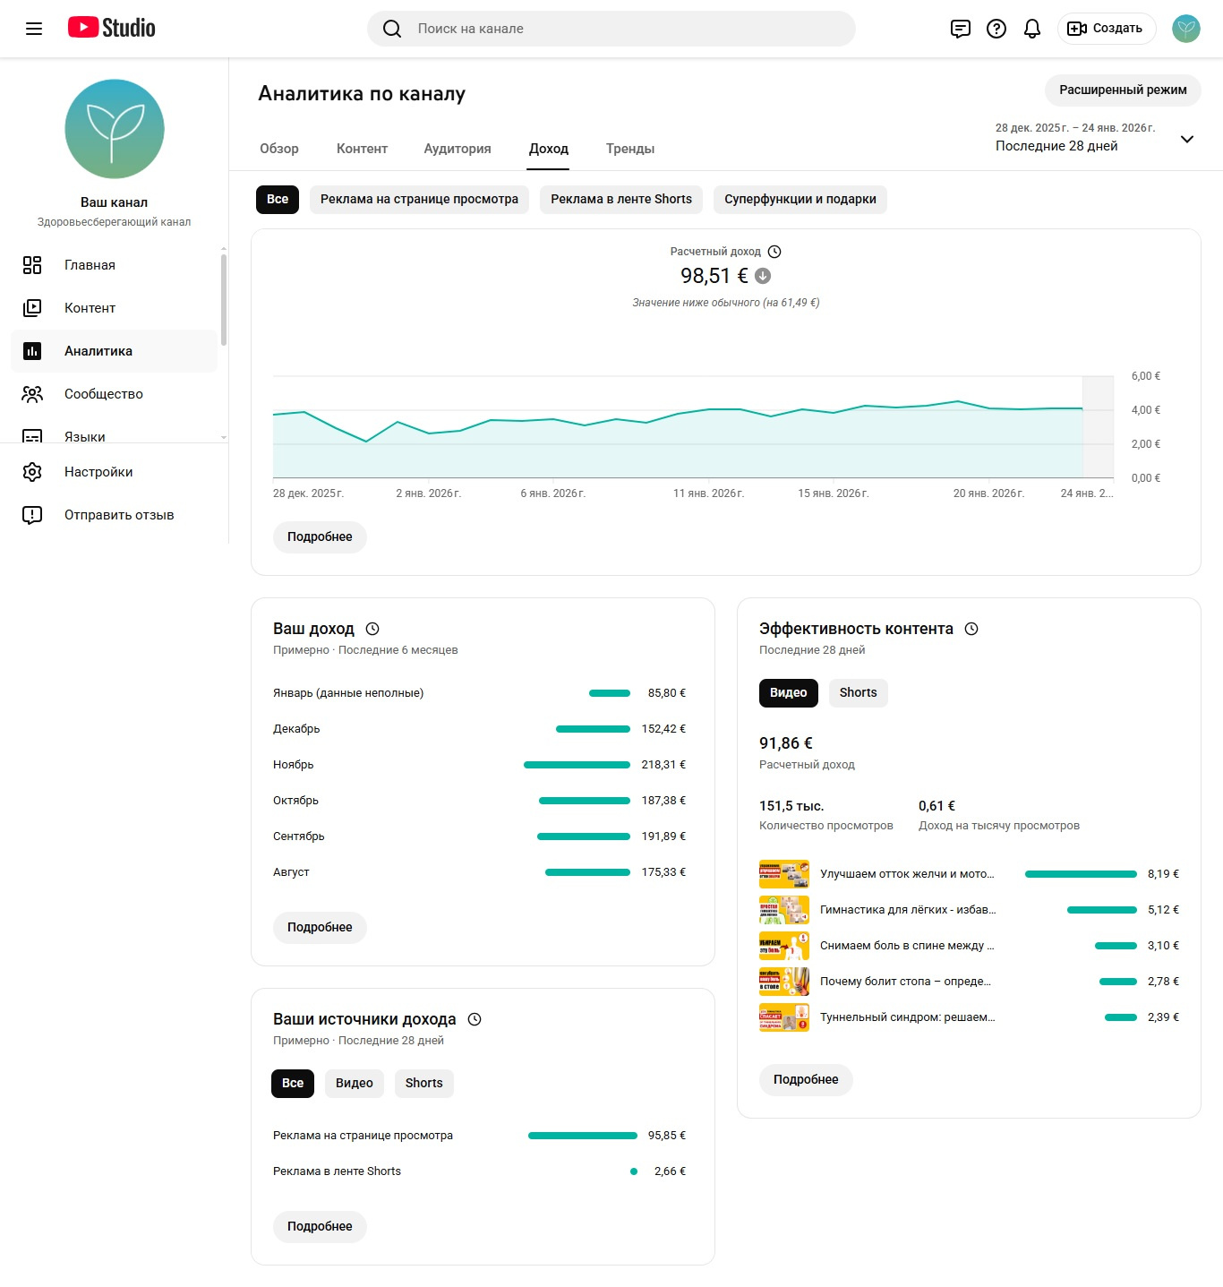Open video title Улучшаем отток желчи и мото…
Viewport: 1223px width, 1287px height.
[x=907, y=874]
